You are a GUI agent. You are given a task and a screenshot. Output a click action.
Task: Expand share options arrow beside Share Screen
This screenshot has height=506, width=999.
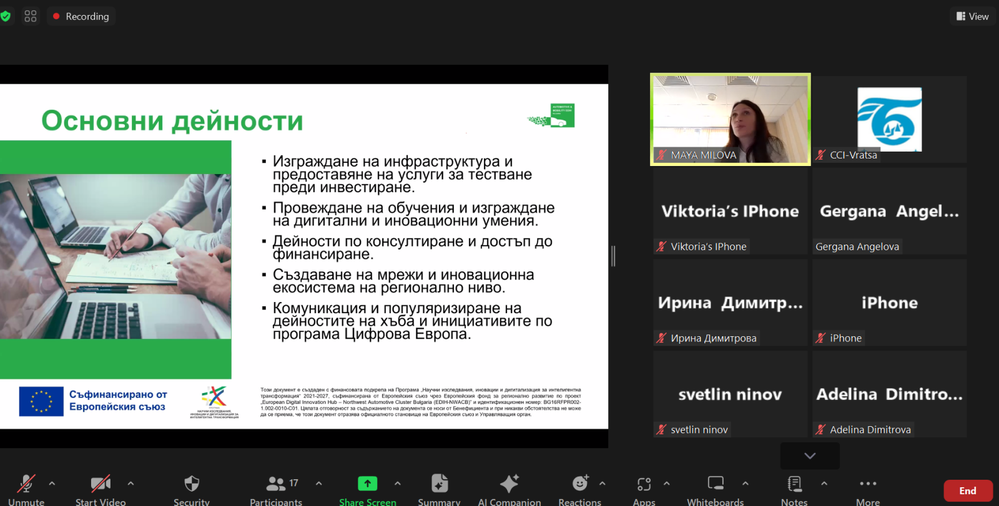pos(398,483)
